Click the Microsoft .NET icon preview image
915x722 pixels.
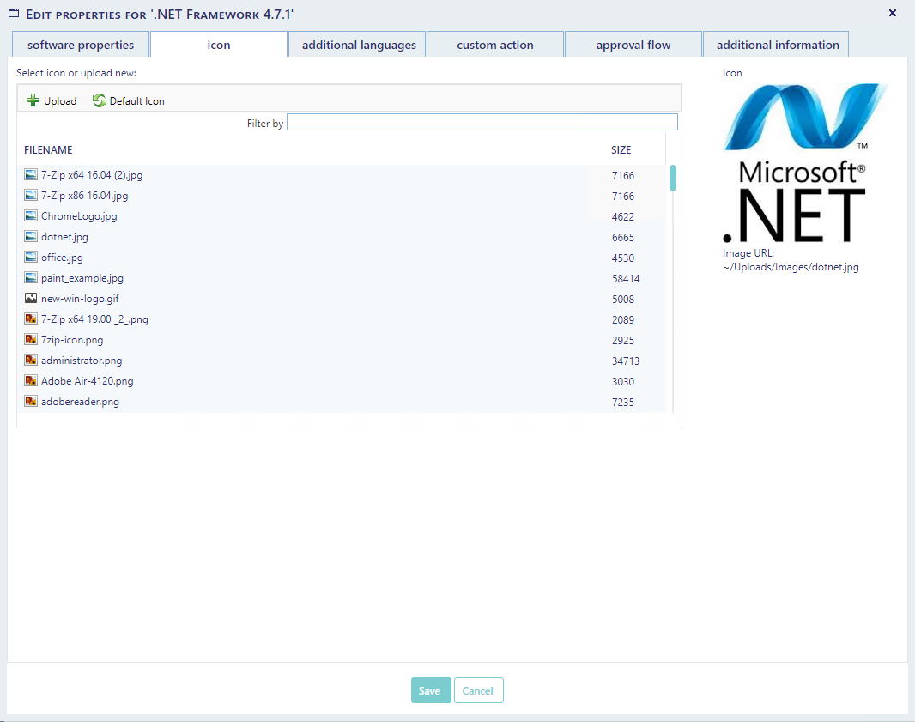click(803, 163)
